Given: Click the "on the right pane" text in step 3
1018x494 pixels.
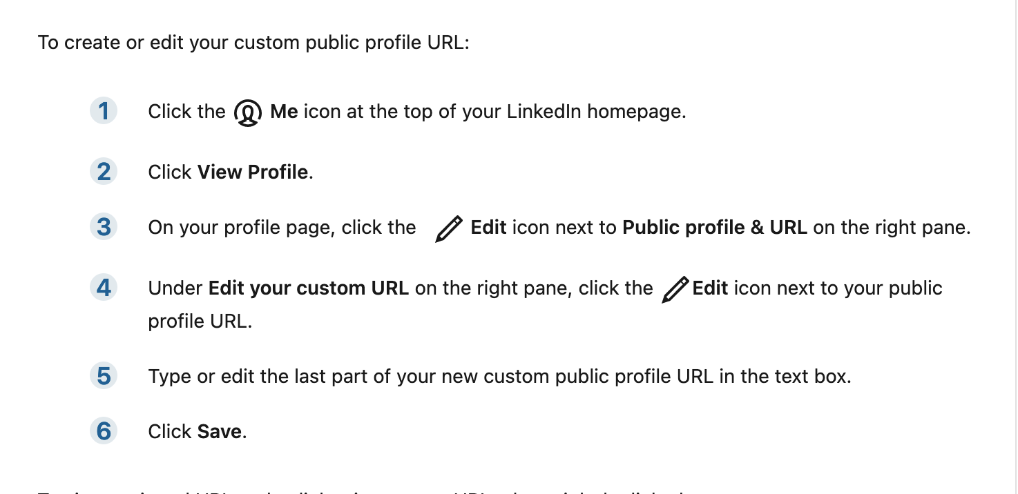Looking at the screenshot, I should pos(892,228).
